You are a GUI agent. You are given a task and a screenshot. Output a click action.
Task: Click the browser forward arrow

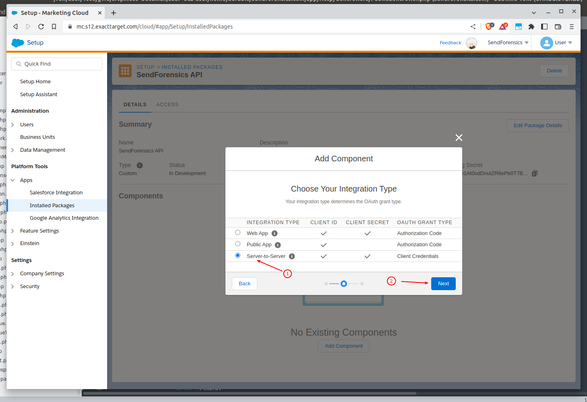[x=28, y=27]
